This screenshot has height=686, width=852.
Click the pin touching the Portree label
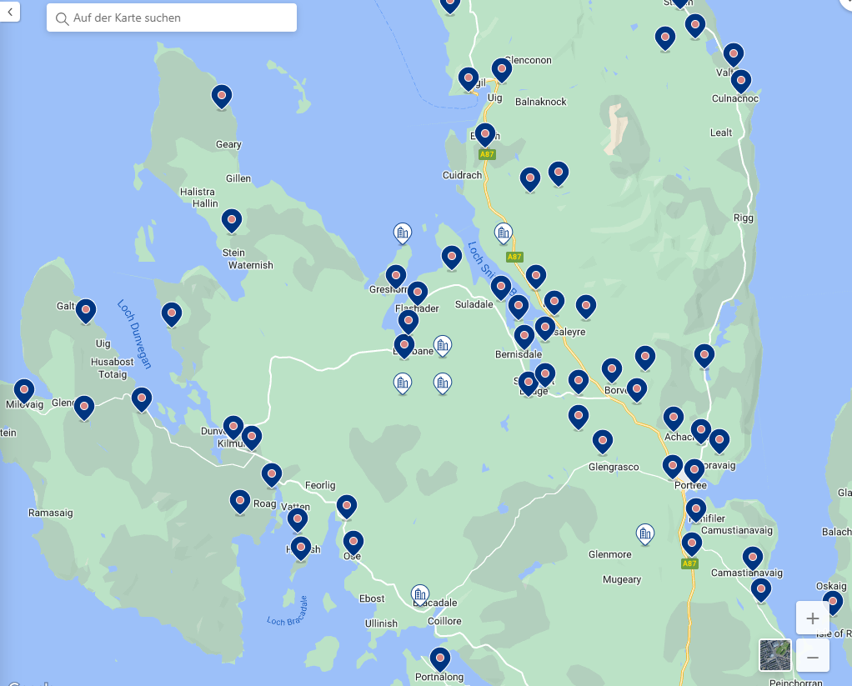pos(694,472)
